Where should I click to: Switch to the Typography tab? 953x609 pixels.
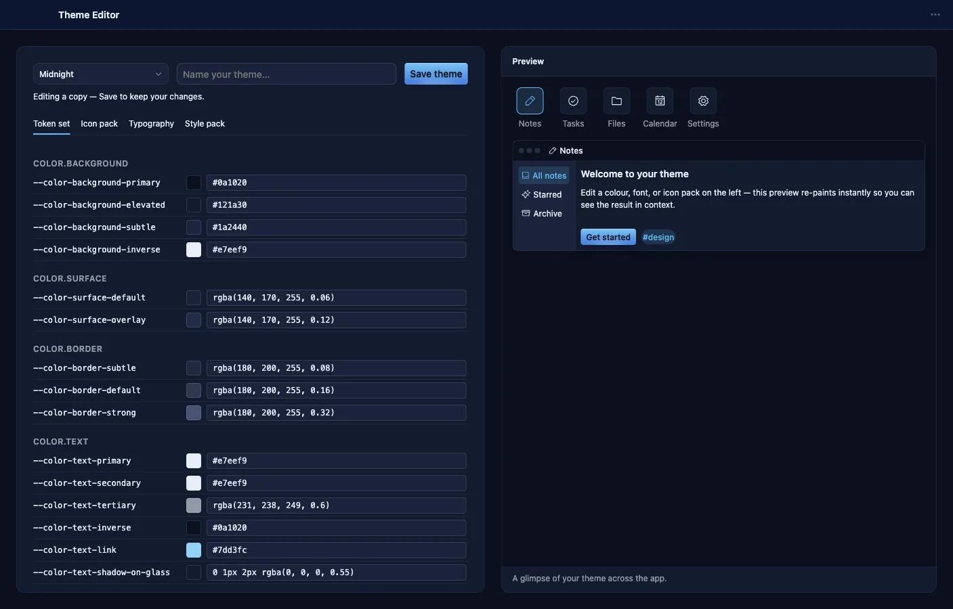[x=151, y=124]
